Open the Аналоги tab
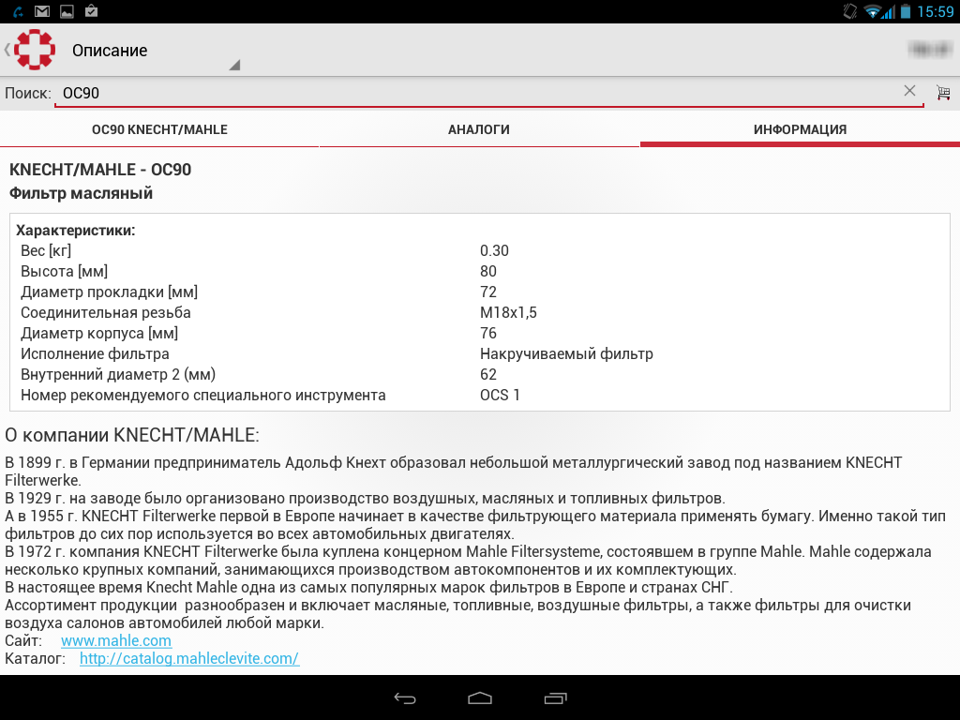 coord(479,129)
